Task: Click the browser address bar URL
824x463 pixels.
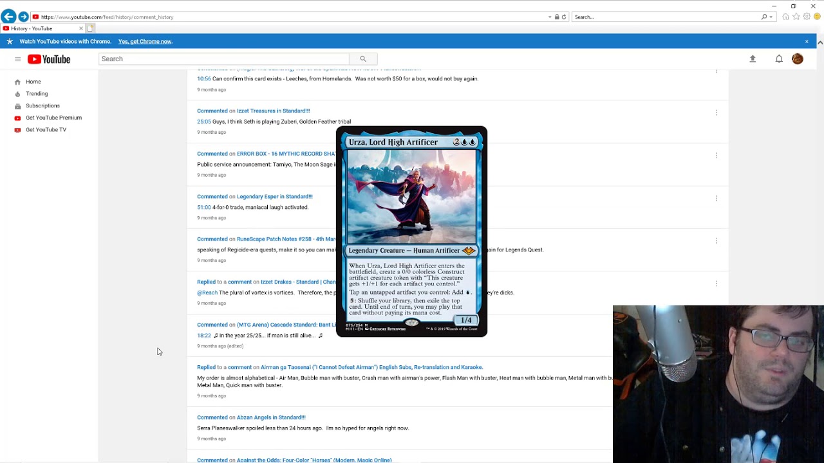Action: tap(290, 17)
